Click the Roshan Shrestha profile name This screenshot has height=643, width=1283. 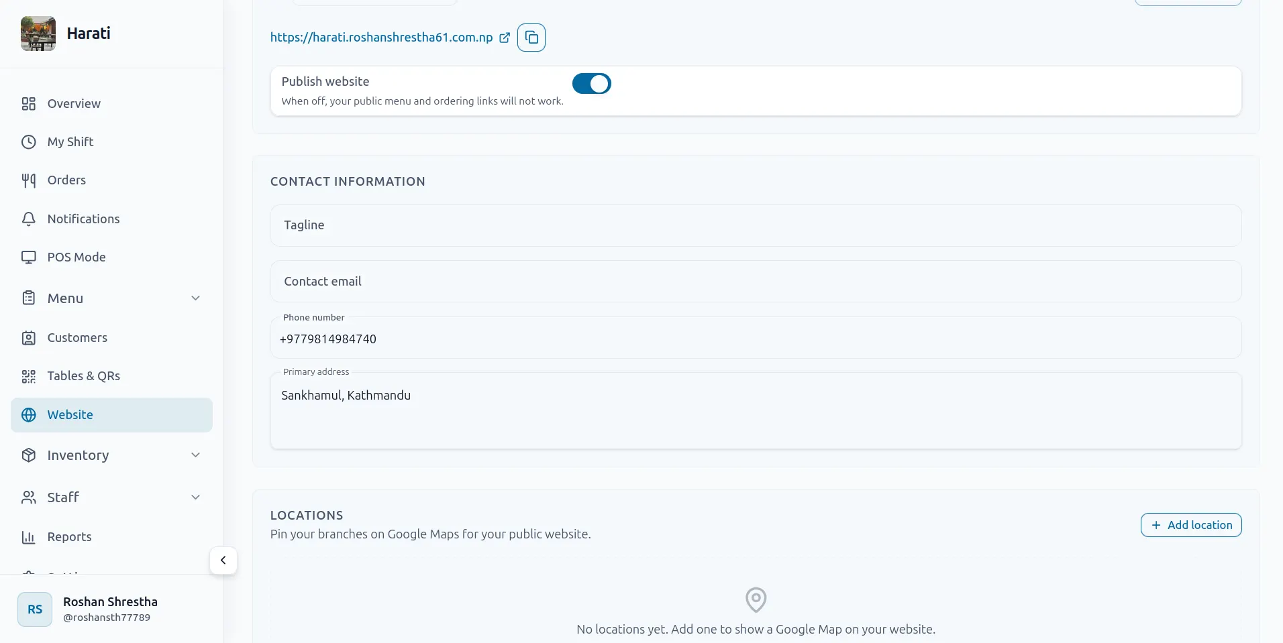click(110, 602)
